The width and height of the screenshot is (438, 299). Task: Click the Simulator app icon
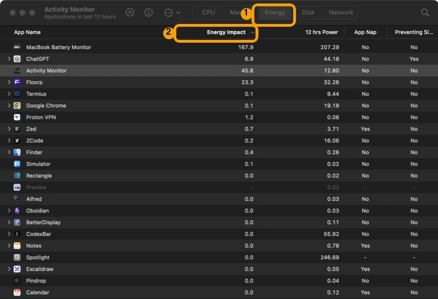coord(17,164)
